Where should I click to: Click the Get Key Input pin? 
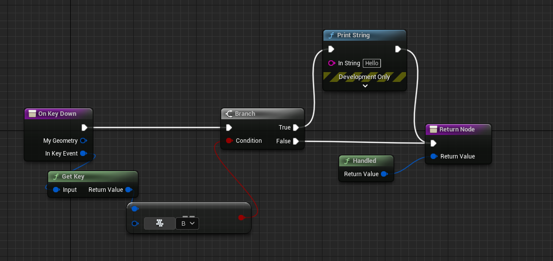pos(56,189)
